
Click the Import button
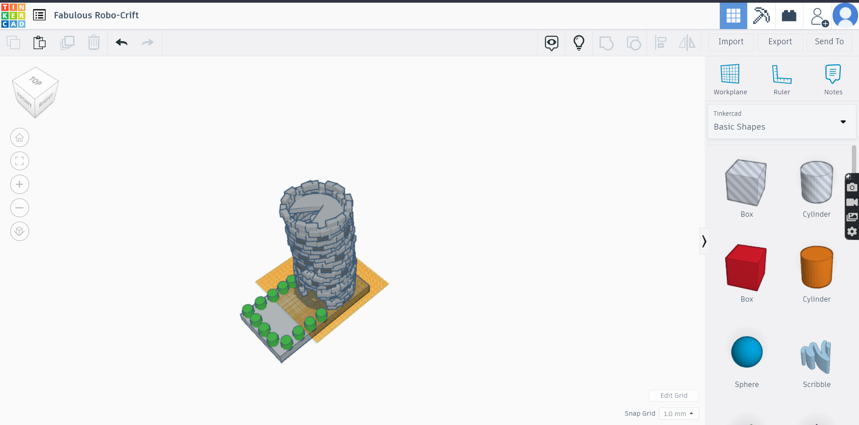[x=731, y=42]
